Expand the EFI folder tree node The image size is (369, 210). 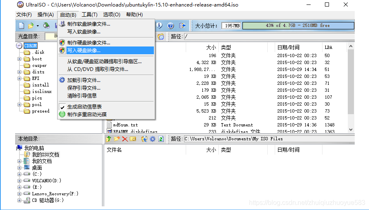point(20,78)
